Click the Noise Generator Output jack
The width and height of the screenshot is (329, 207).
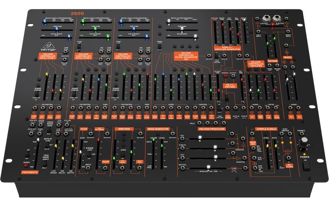(x=173, y=133)
